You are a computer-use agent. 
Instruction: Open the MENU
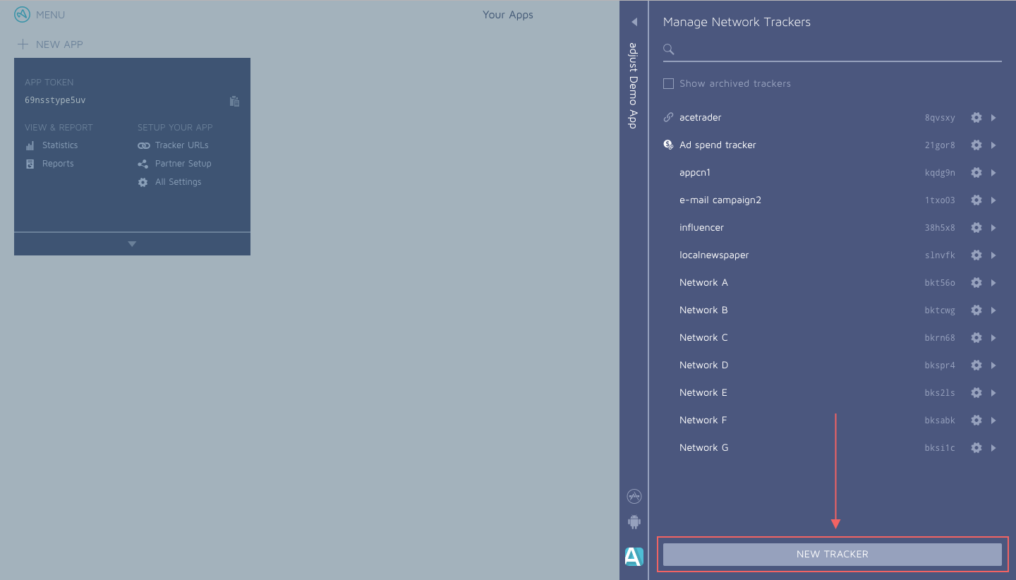pos(50,15)
